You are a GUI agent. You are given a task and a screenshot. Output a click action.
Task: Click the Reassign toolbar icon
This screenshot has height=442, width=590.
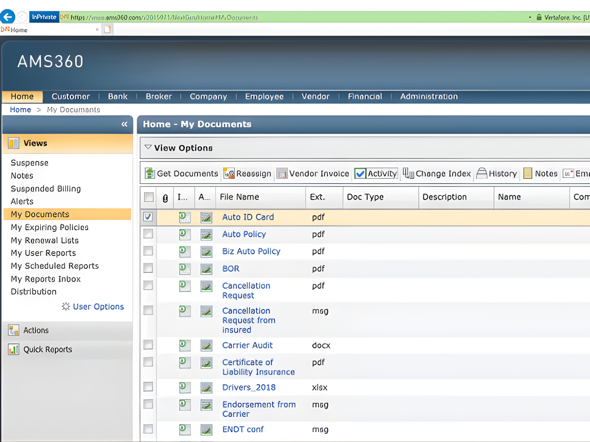tap(229, 173)
